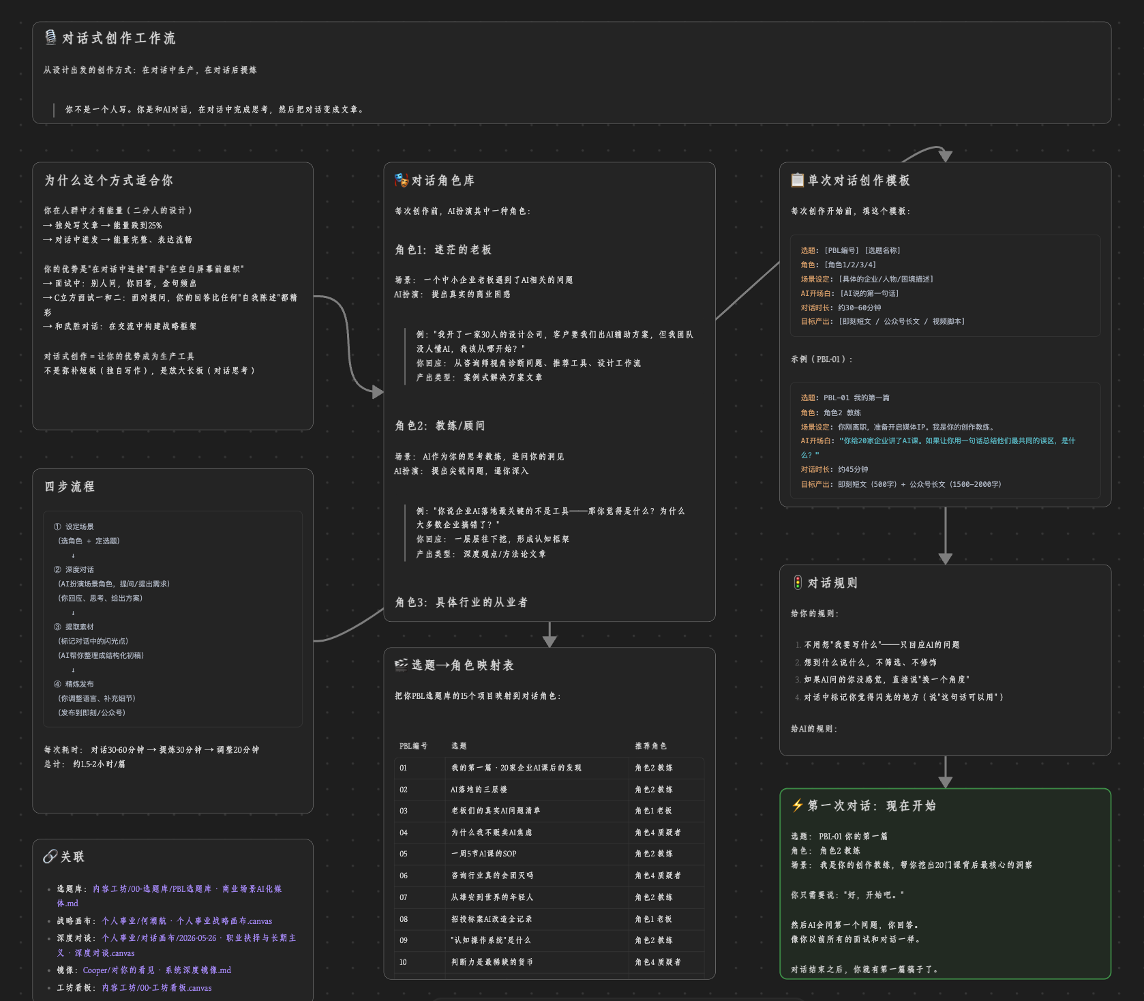Click the line 每次耗时: 对话30-60分钟

(151, 749)
